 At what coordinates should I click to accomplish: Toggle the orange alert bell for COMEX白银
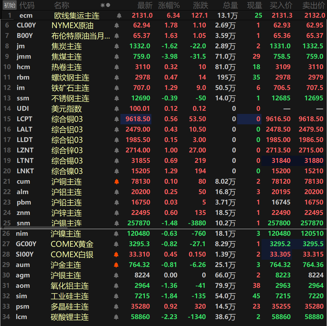click(x=116, y=254)
